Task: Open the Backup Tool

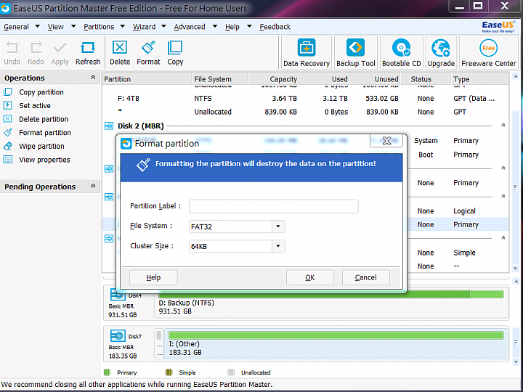Action: 355,53
